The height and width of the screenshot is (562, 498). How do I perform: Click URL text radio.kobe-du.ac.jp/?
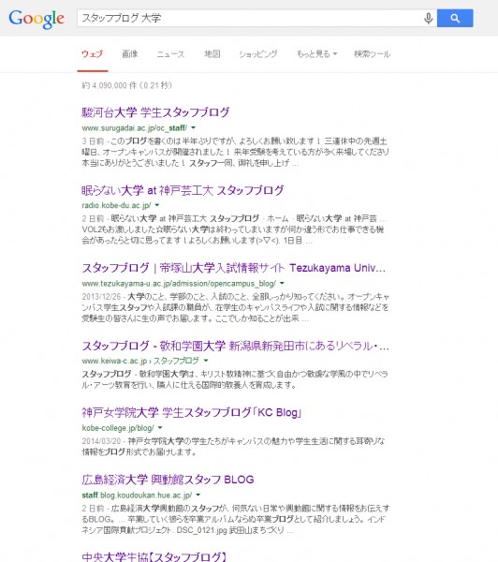pyautogui.click(x=116, y=206)
